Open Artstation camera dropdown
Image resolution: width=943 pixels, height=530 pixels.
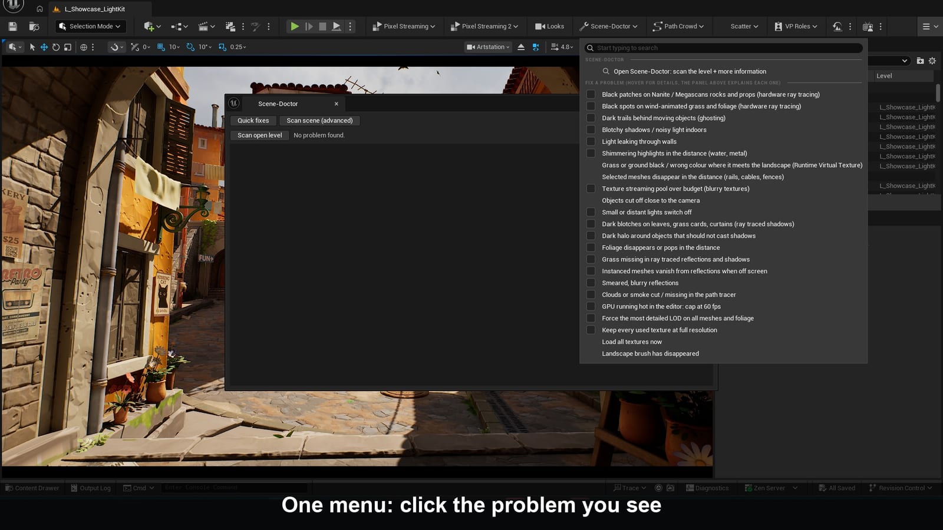pyautogui.click(x=488, y=47)
